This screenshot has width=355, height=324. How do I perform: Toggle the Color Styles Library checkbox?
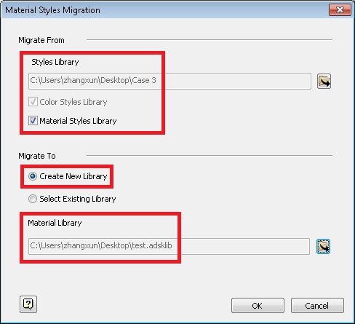pos(33,102)
